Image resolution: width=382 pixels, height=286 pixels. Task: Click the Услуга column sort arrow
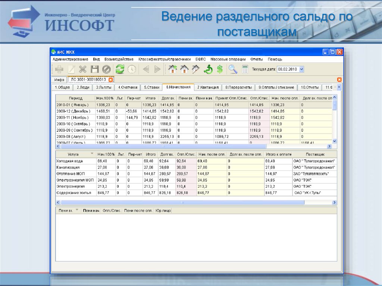pos(92,154)
